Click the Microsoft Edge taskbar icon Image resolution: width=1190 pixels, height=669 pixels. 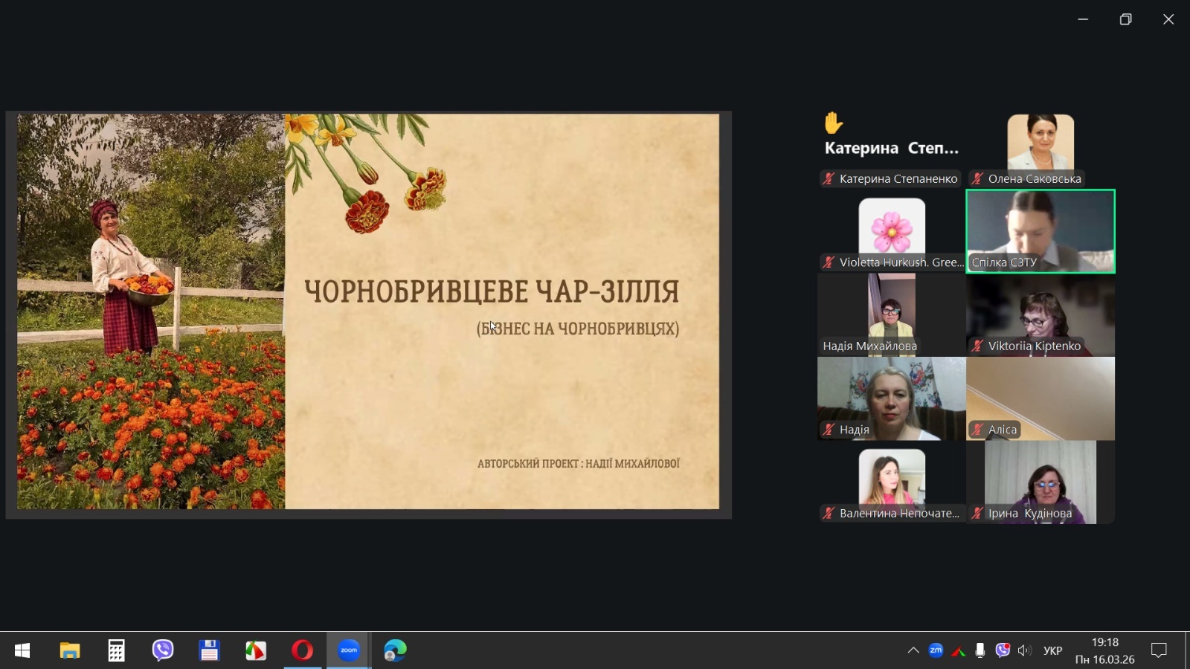coord(395,650)
